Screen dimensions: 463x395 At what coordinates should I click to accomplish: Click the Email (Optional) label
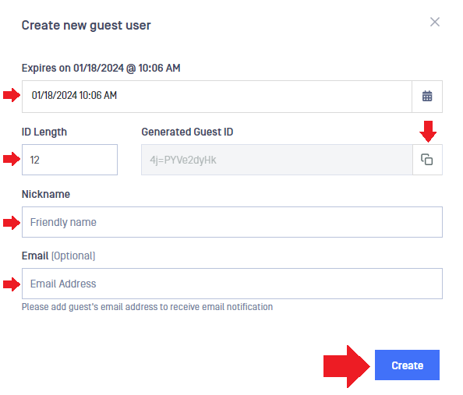[58, 256]
